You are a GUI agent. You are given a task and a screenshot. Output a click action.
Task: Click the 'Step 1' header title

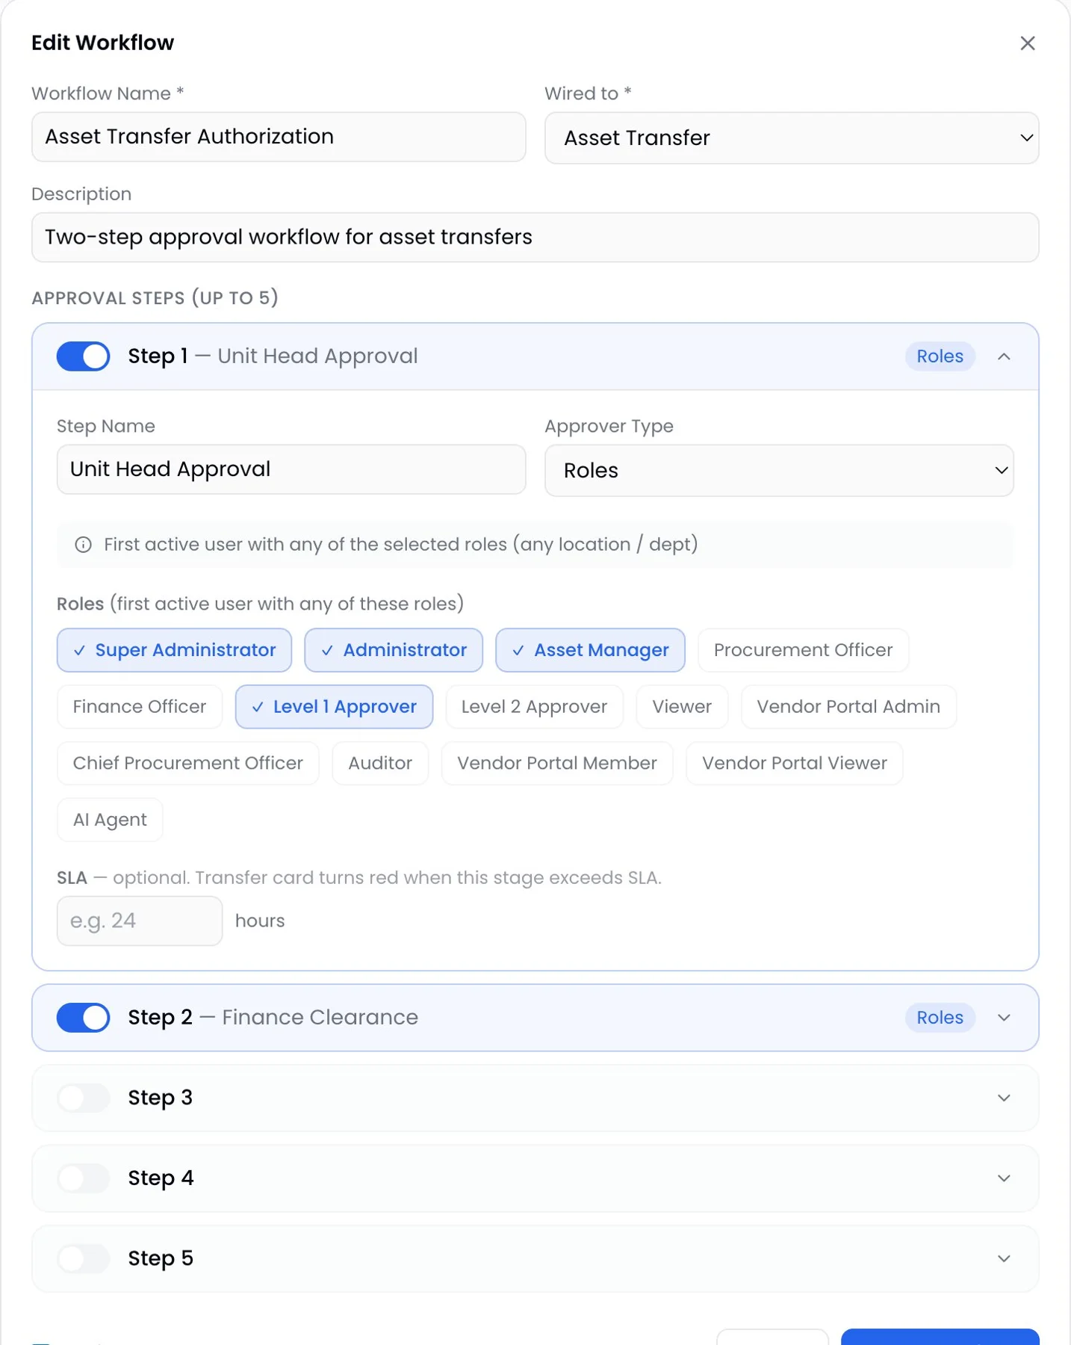[158, 356]
